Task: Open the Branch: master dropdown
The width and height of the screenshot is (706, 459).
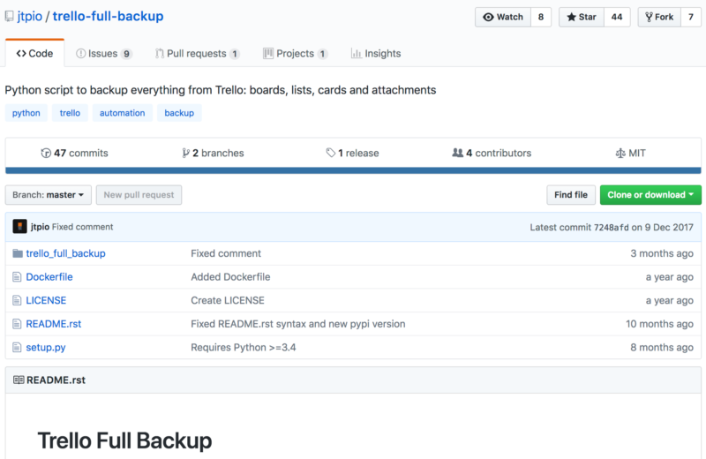Action: (x=49, y=194)
